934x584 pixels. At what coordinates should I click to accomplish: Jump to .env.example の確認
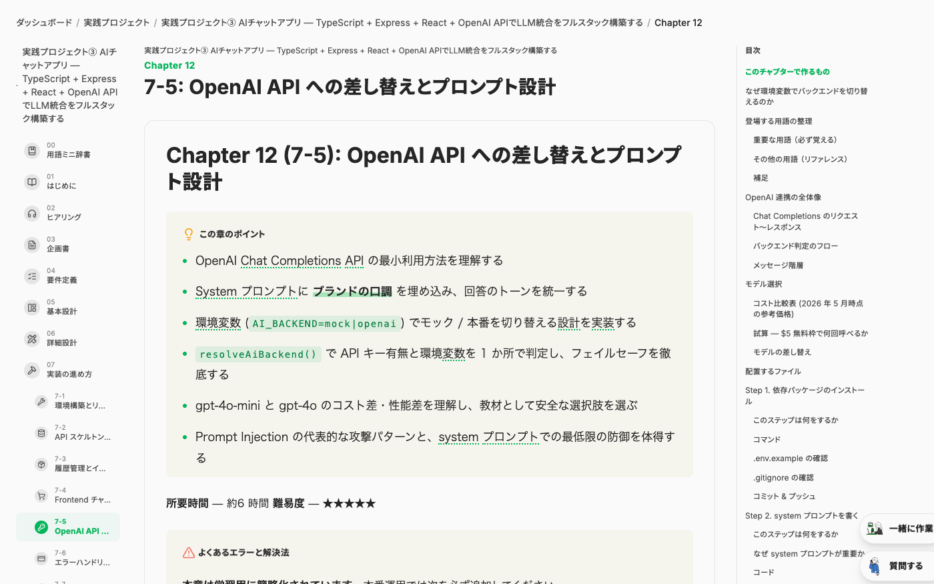(x=791, y=459)
